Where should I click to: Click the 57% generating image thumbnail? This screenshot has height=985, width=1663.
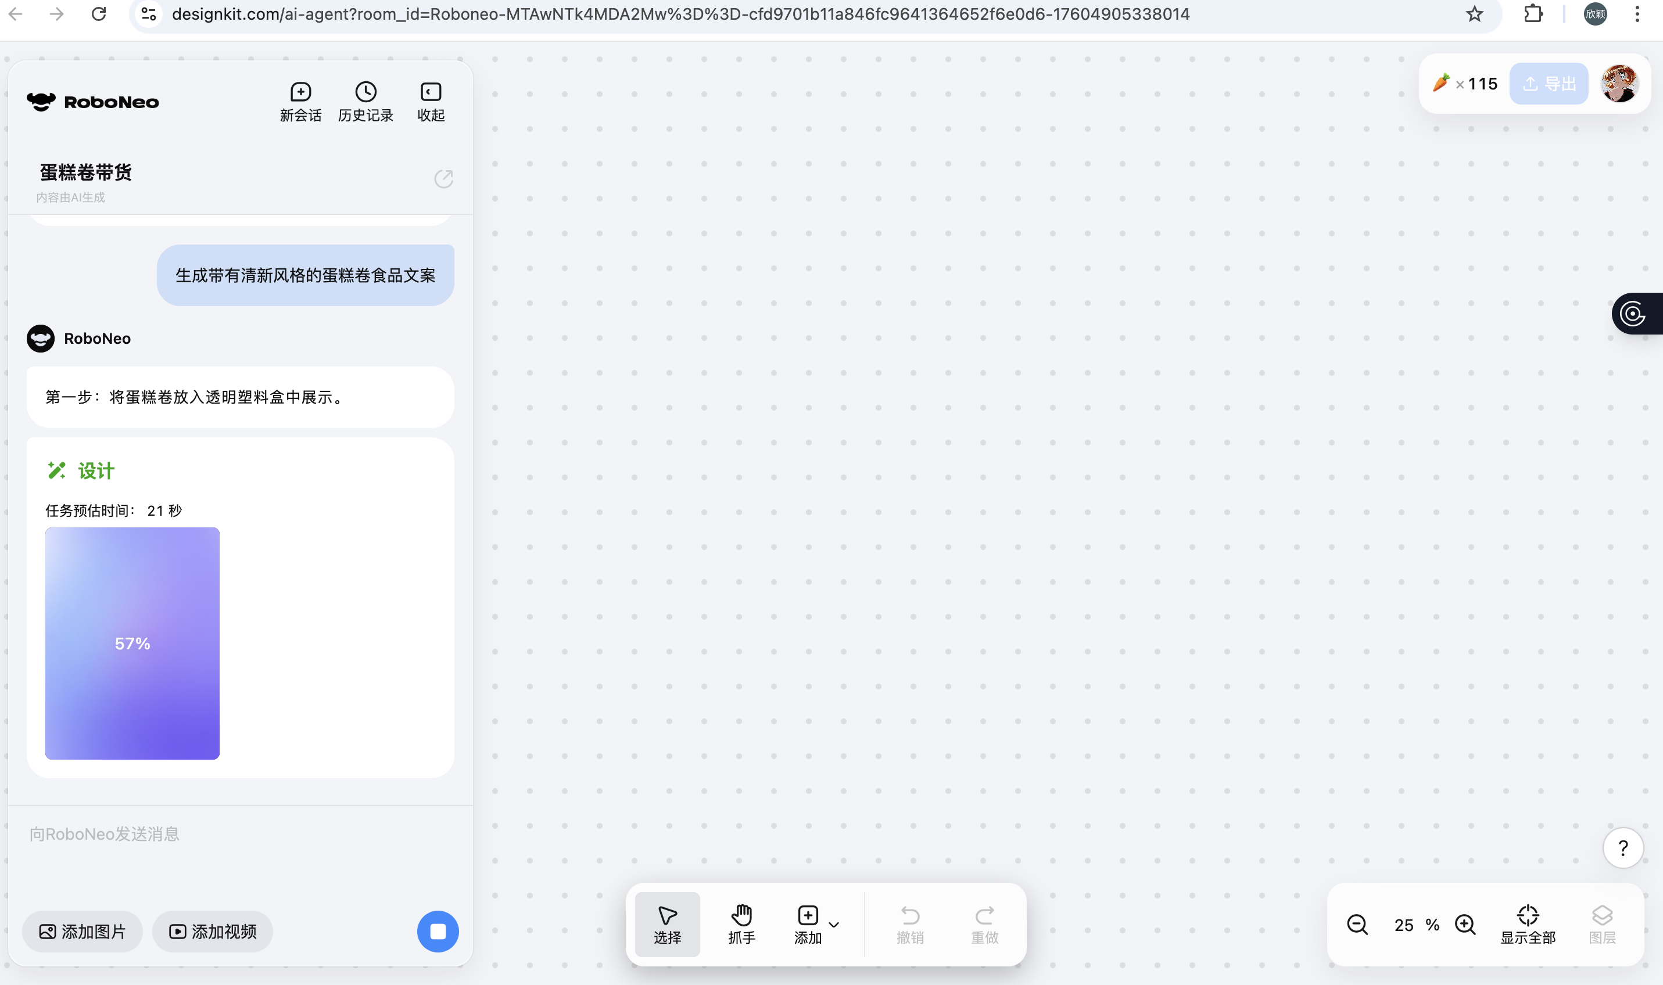[132, 642]
